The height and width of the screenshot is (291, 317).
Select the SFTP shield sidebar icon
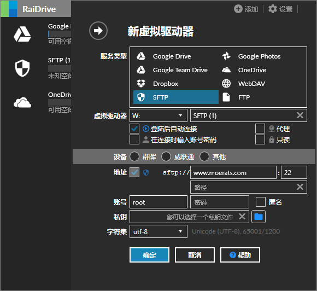[22, 68]
